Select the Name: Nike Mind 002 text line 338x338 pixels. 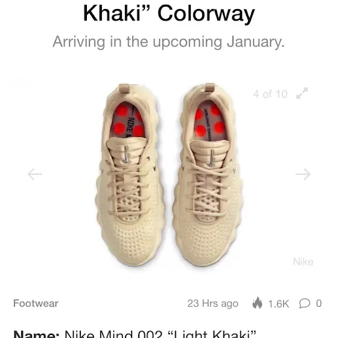(x=135, y=334)
